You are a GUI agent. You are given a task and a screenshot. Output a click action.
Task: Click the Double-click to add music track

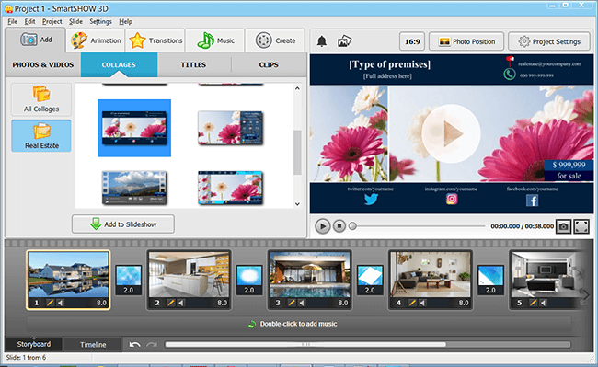click(x=299, y=324)
